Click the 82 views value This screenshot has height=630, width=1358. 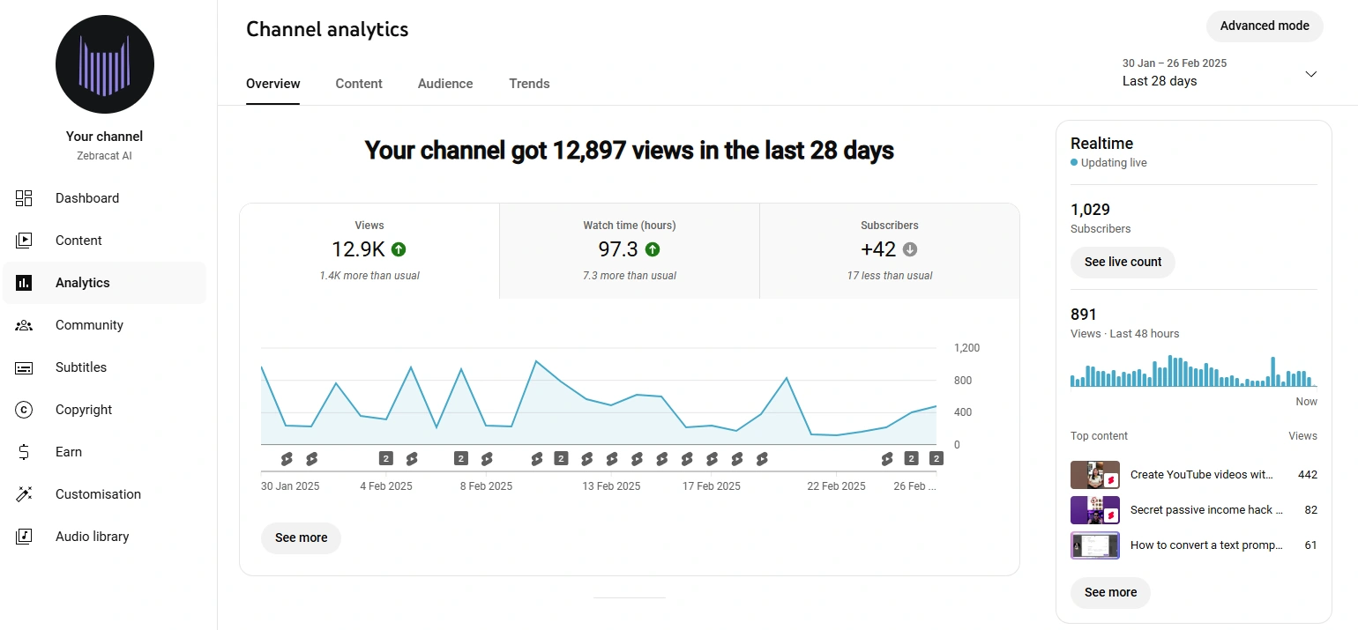tap(1311, 510)
